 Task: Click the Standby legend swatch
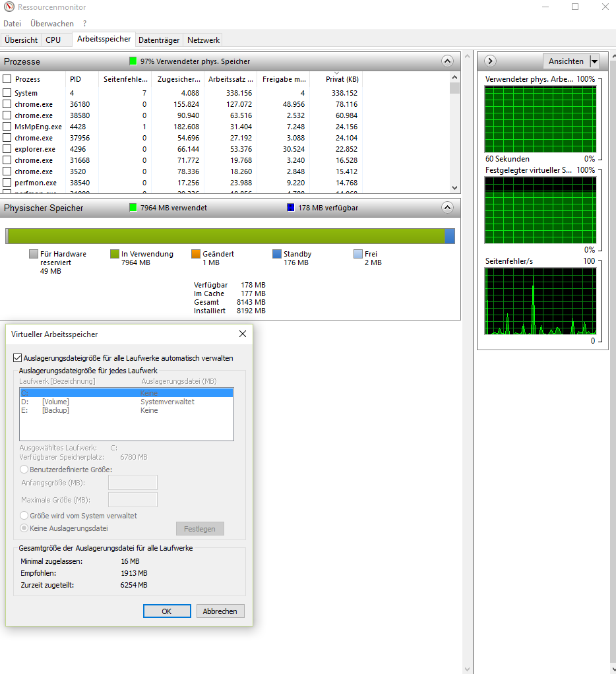click(x=277, y=254)
